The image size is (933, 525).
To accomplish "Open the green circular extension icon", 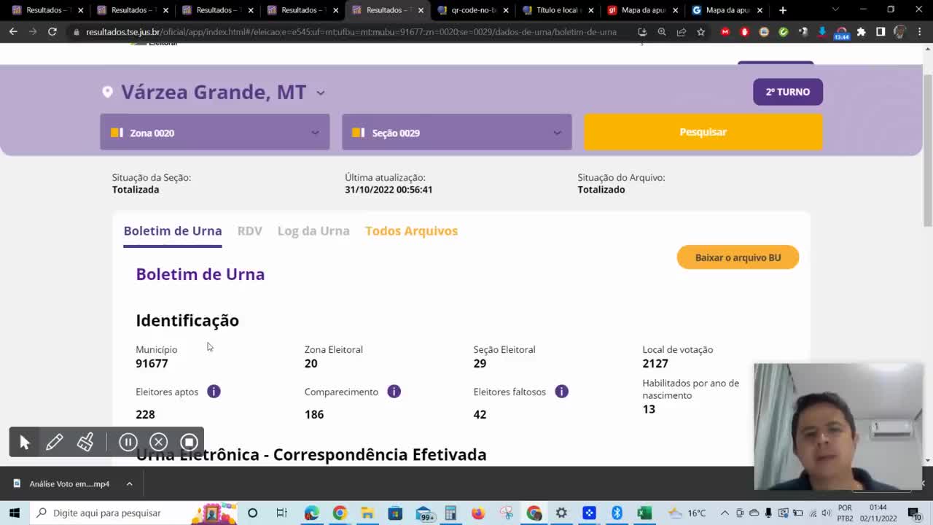I will (783, 32).
